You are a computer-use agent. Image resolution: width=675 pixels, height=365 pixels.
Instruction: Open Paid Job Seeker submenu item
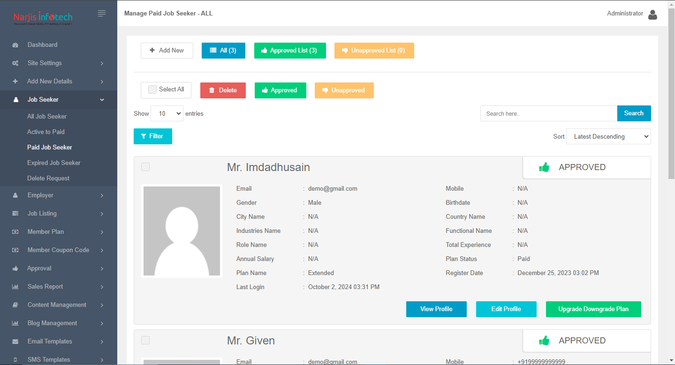point(50,147)
